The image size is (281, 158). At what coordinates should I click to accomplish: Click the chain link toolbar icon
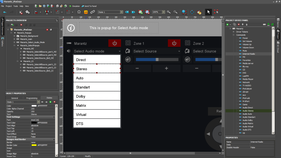pos(92,12)
